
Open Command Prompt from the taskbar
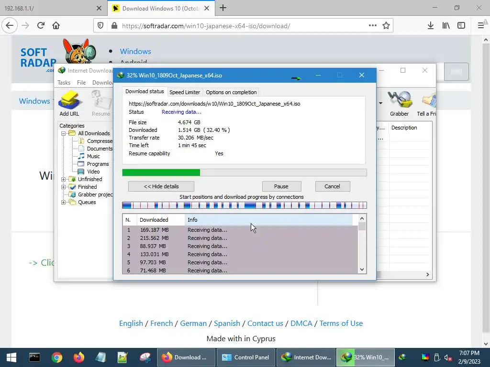point(34,357)
